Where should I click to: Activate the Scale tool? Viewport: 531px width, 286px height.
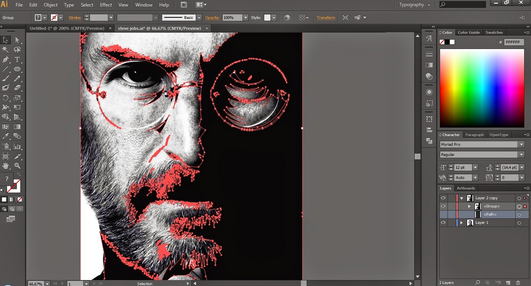(x=17, y=98)
